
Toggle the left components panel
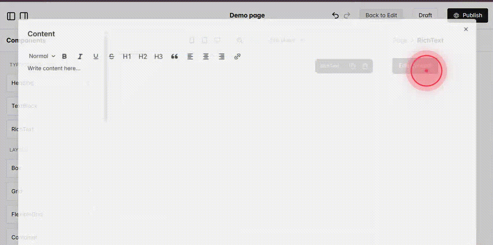tap(11, 16)
